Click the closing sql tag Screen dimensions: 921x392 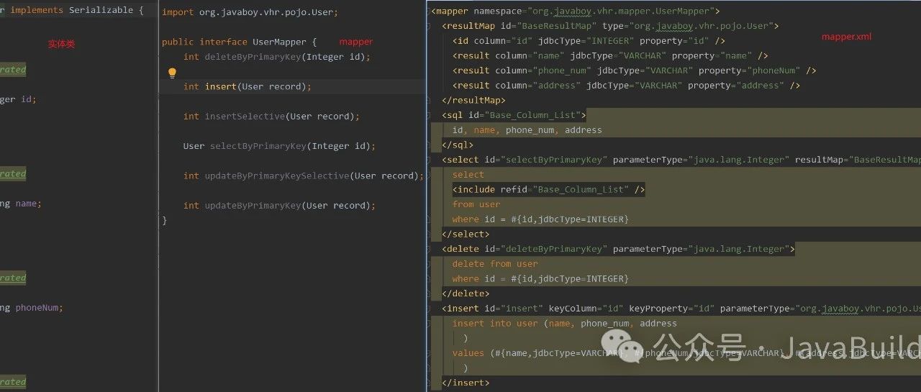point(458,145)
